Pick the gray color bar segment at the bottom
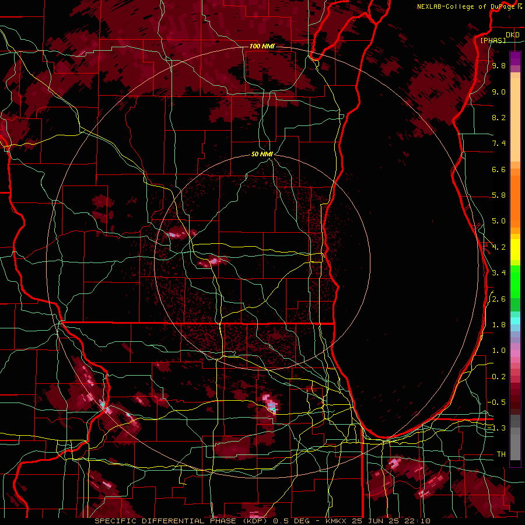 click(x=515, y=444)
